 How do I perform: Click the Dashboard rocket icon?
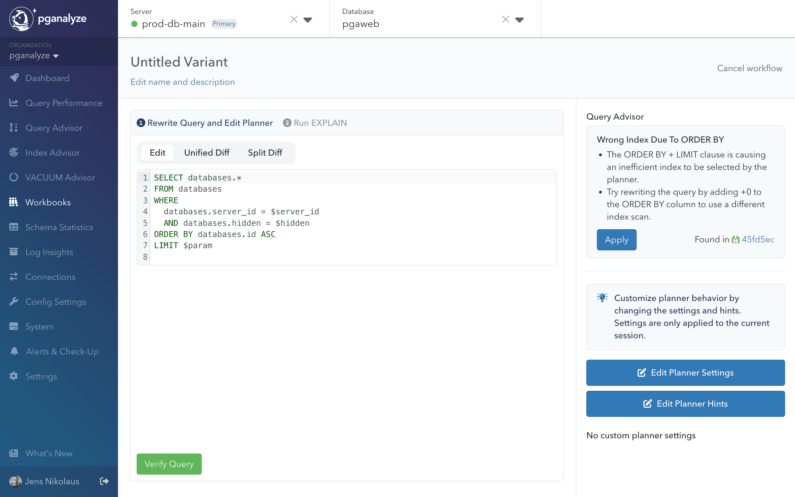click(14, 78)
